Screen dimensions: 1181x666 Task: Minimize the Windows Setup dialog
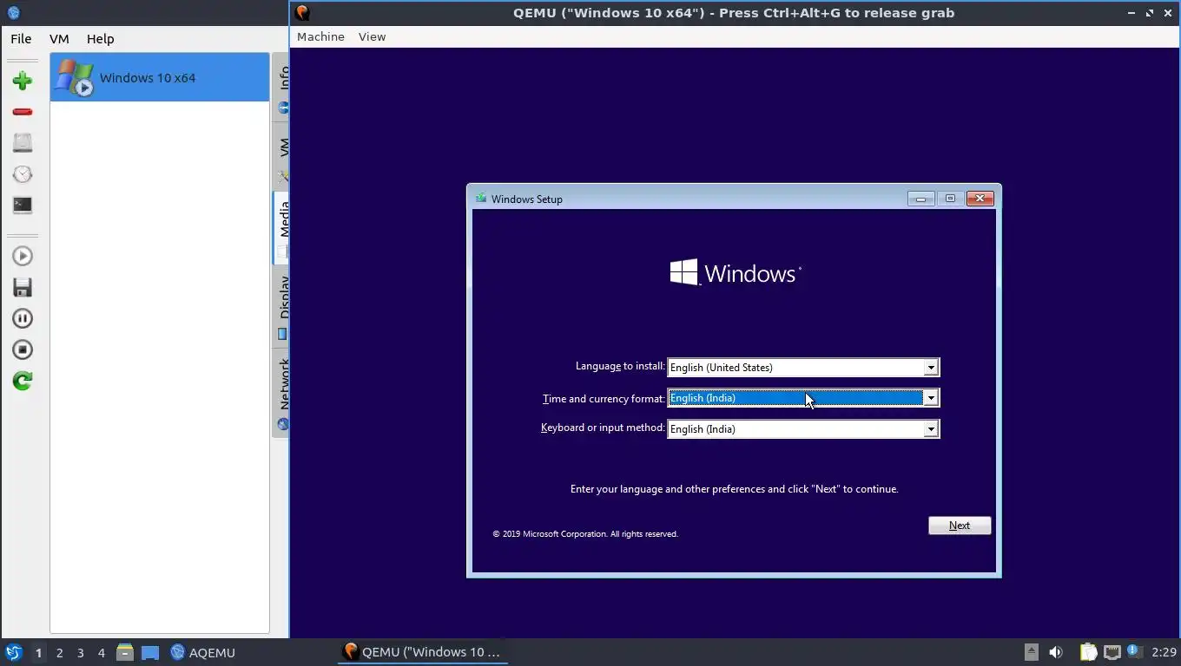[x=920, y=199]
